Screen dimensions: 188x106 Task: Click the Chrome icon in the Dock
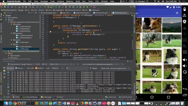pyautogui.click(x=15, y=103)
